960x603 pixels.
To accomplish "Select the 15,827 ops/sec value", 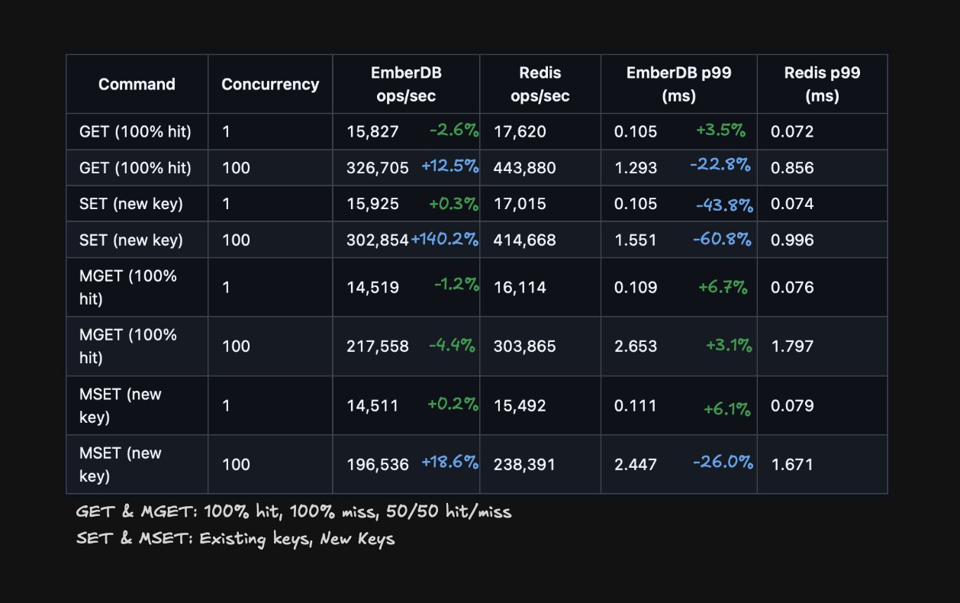I will [372, 131].
